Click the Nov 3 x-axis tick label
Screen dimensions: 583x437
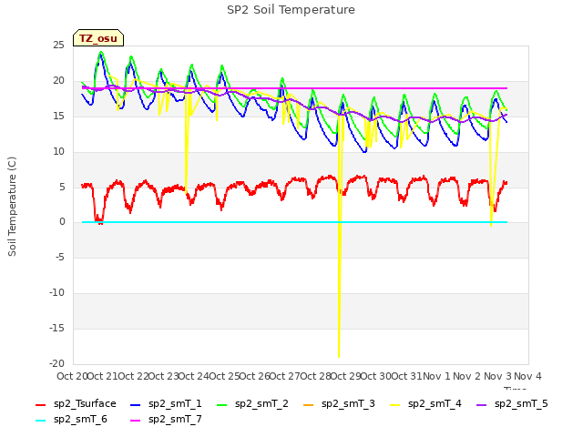point(497,376)
